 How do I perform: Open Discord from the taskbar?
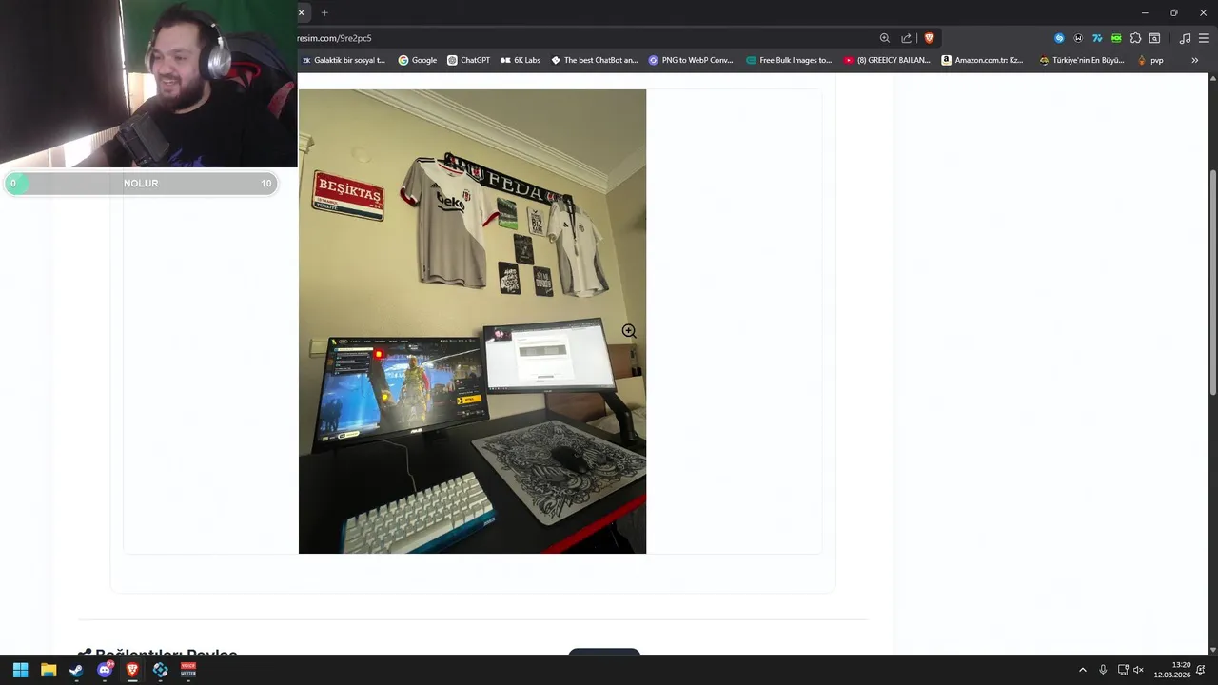coord(105,670)
